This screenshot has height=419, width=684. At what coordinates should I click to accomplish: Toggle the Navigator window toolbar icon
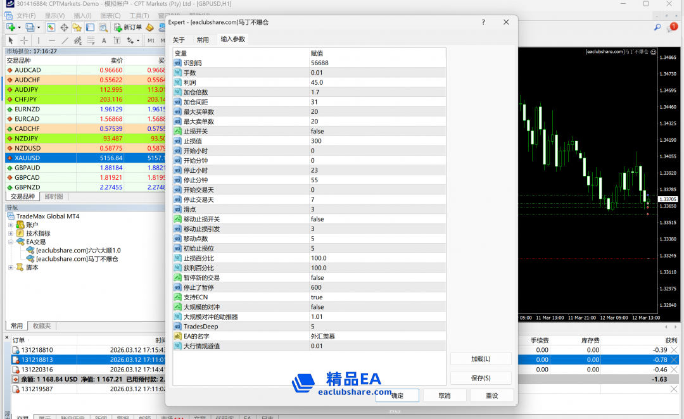(77, 27)
